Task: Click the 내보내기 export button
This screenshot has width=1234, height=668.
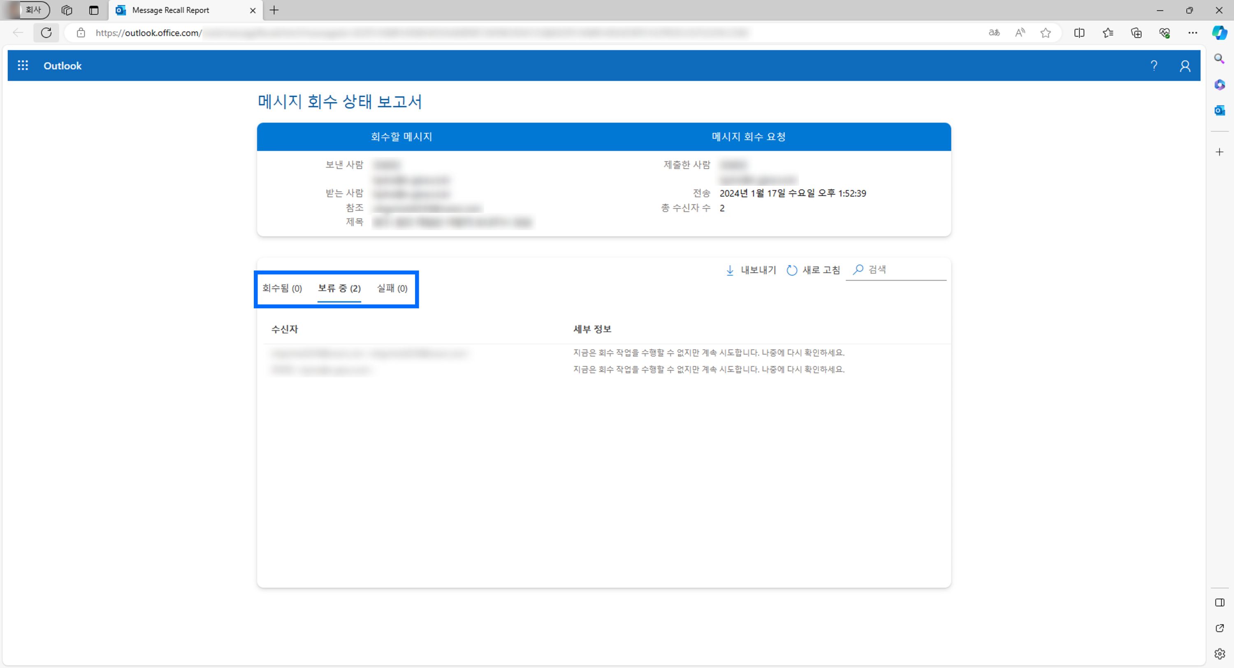Action: coord(751,270)
